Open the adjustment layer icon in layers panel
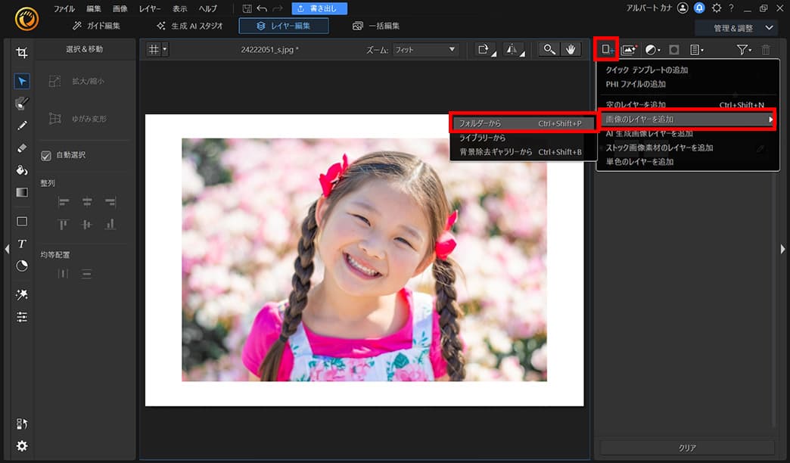The image size is (790, 463). (x=652, y=50)
